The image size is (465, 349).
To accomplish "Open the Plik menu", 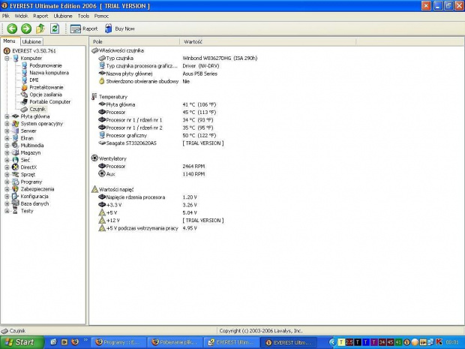I will point(6,16).
